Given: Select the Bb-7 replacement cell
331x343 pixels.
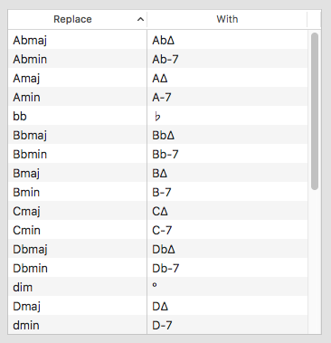Looking at the screenshot, I should (227, 154).
